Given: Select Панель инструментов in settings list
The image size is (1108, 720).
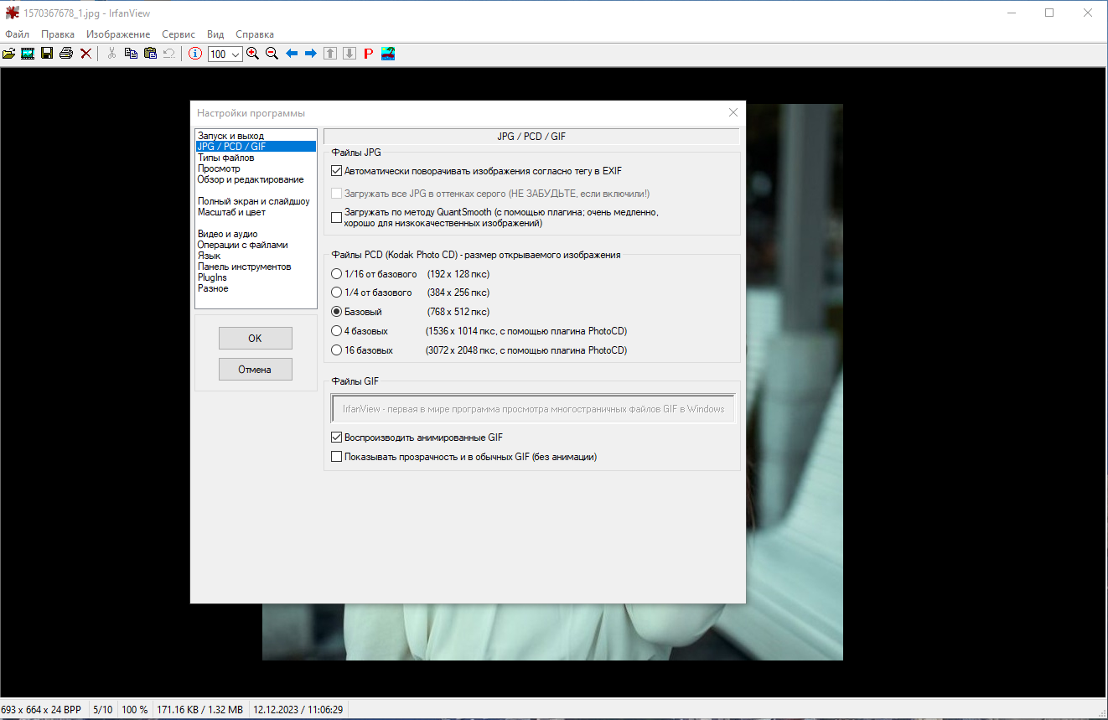Looking at the screenshot, I should coord(245,267).
